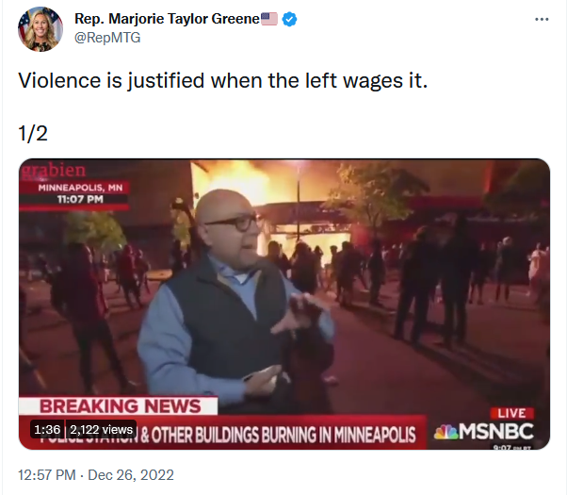The width and height of the screenshot is (567, 495).
Task: Open the @RepMTG handle link
Action: (x=107, y=38)
